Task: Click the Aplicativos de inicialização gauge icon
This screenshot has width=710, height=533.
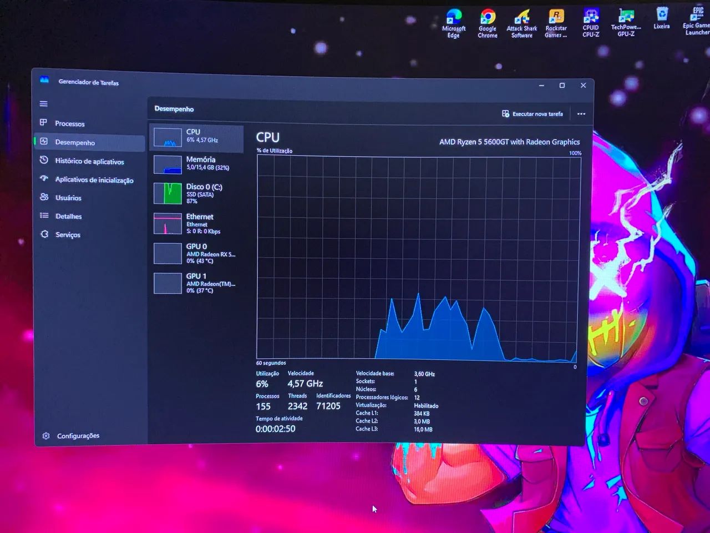Action: point(44,179)
